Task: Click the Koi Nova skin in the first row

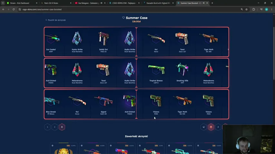Action: (x=156, y=42)
